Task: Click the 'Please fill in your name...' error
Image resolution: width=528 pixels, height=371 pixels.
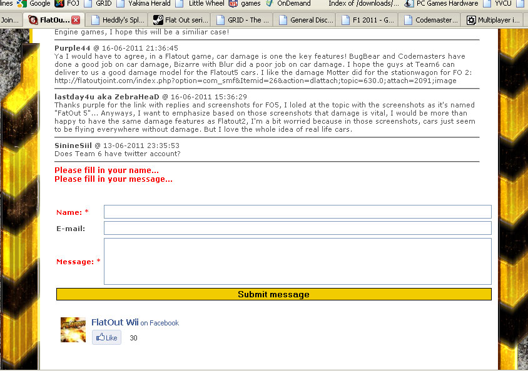Action: [106, 171]
